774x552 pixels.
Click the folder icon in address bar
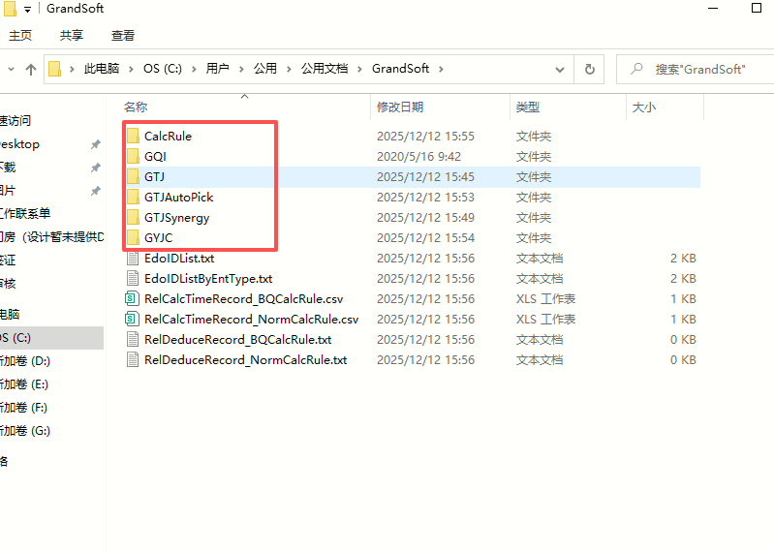point(55,69)
